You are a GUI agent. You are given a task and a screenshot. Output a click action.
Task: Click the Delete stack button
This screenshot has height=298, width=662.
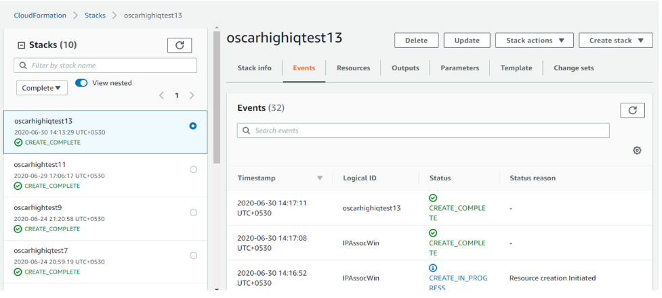pos(416,41)
